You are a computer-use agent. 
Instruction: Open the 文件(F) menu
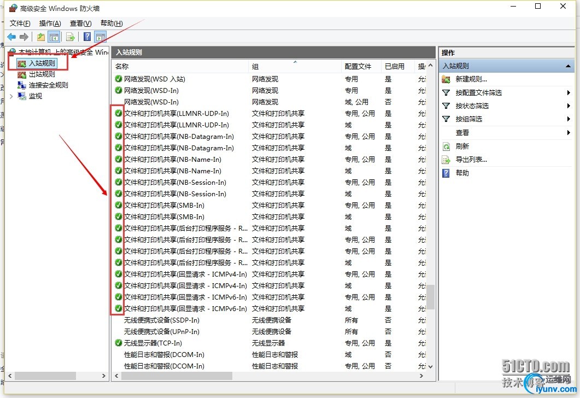20,24
